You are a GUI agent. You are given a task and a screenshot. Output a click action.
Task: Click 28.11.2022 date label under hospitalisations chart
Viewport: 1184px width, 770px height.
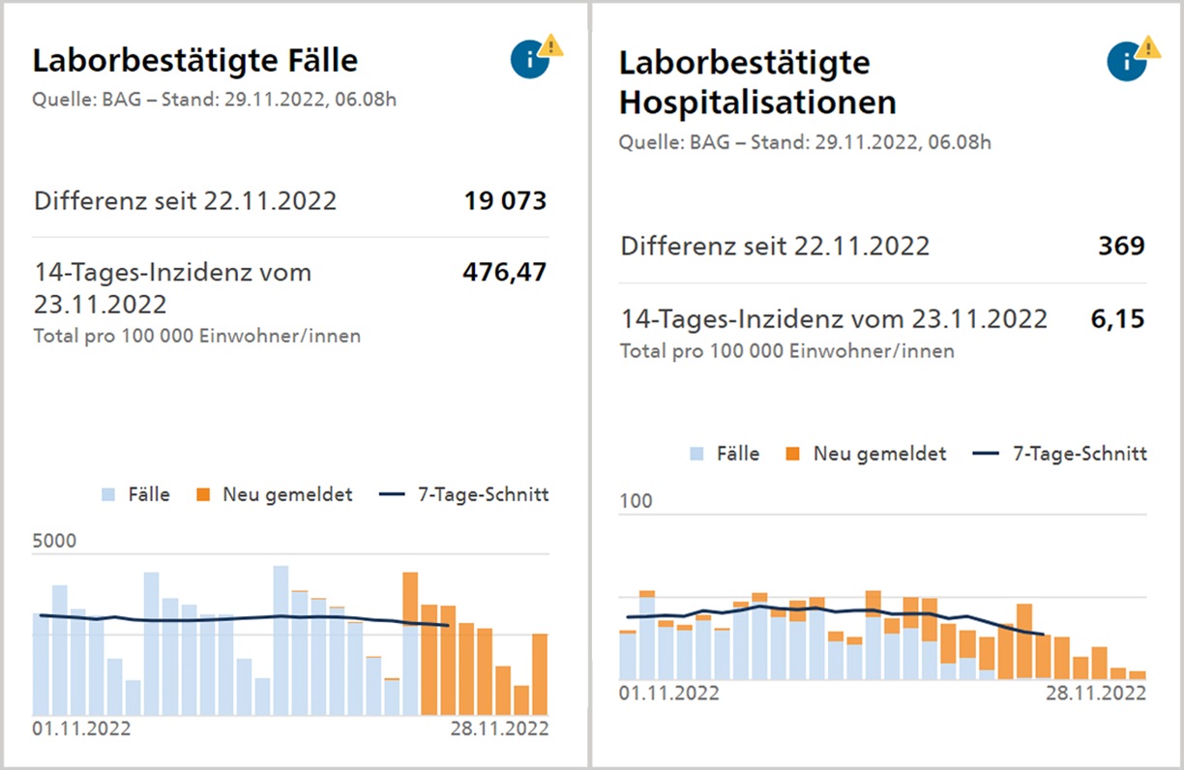pyautogui.click(x=1097, y=694)
